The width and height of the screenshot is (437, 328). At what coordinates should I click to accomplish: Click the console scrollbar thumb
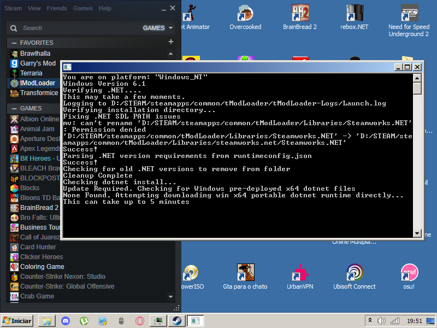417,88
